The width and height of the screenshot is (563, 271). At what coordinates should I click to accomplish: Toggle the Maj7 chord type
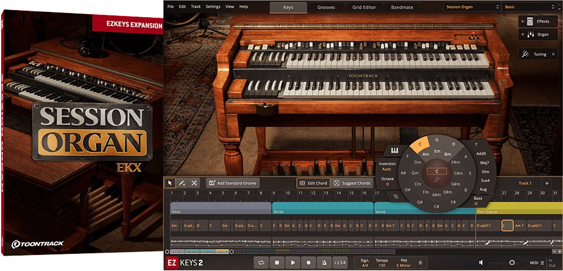pyautogui.click(x=484, y=162)
